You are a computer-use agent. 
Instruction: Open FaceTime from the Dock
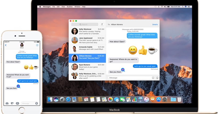pos(122,99)
